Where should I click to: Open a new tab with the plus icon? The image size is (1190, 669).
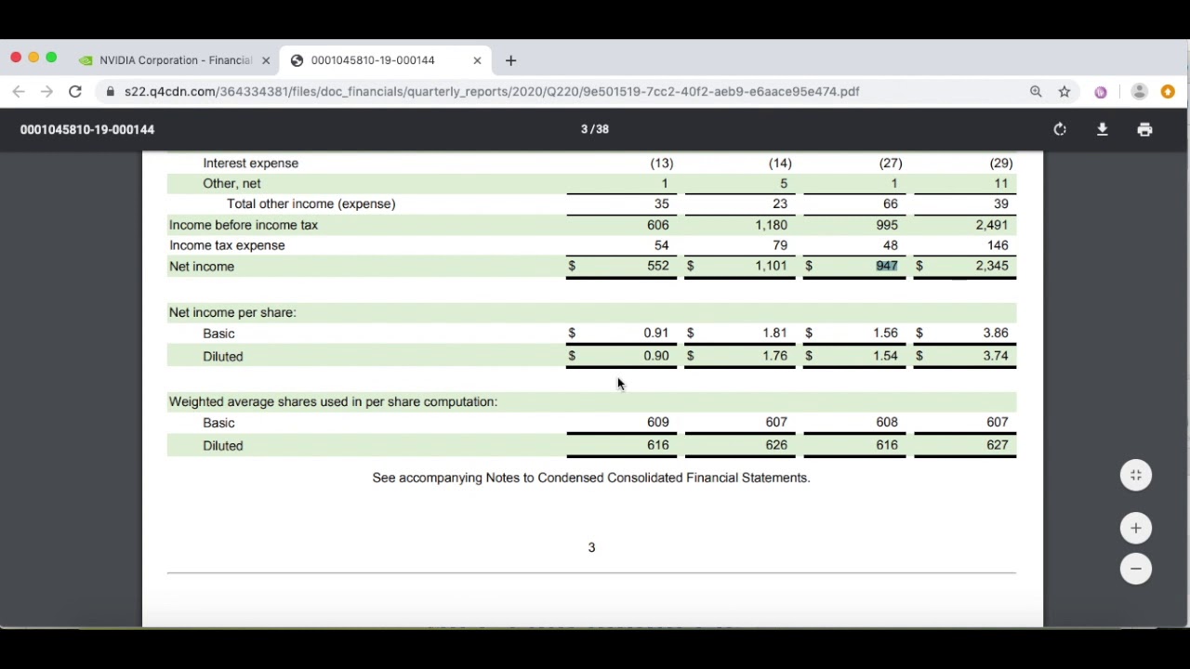click(x=510, y=60)
